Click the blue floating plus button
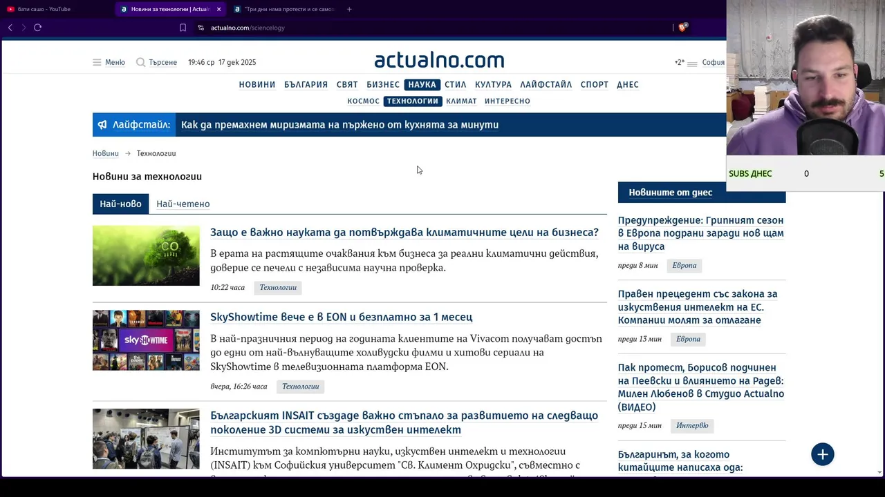885x497 pixels. tap(823, 454)
